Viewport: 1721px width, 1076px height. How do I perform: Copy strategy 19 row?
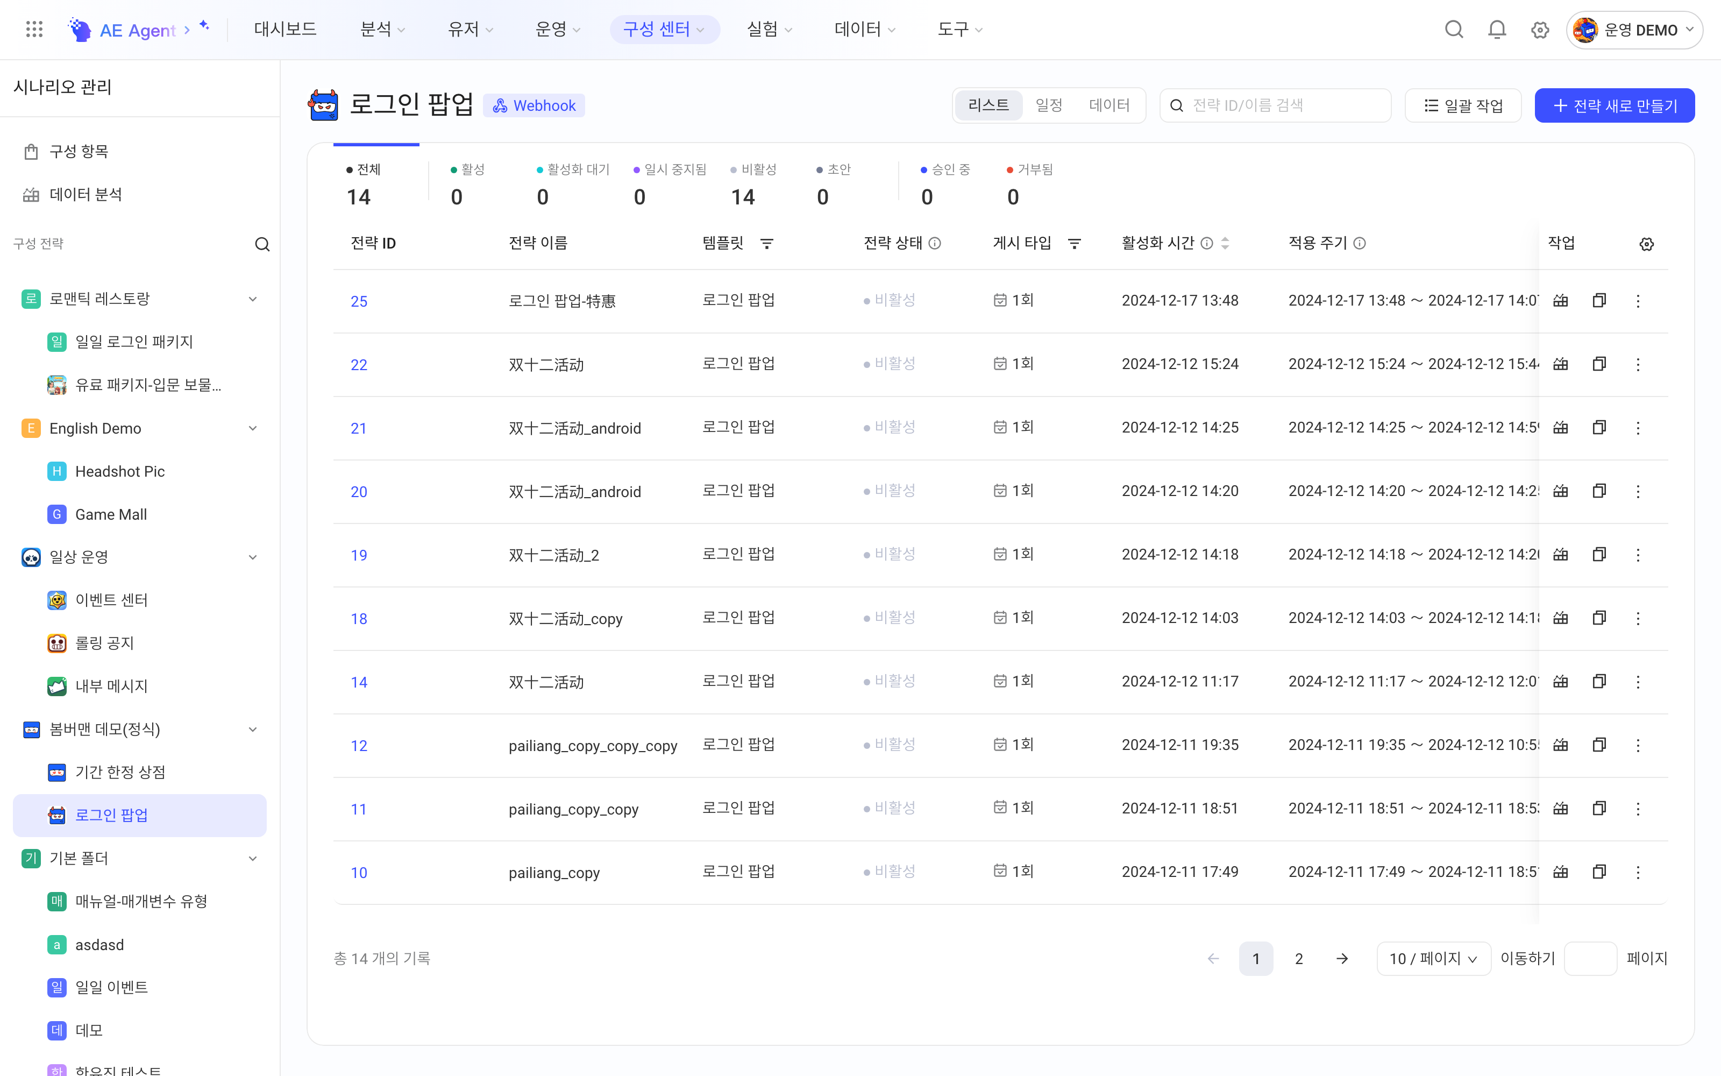tap(1599, 554)
